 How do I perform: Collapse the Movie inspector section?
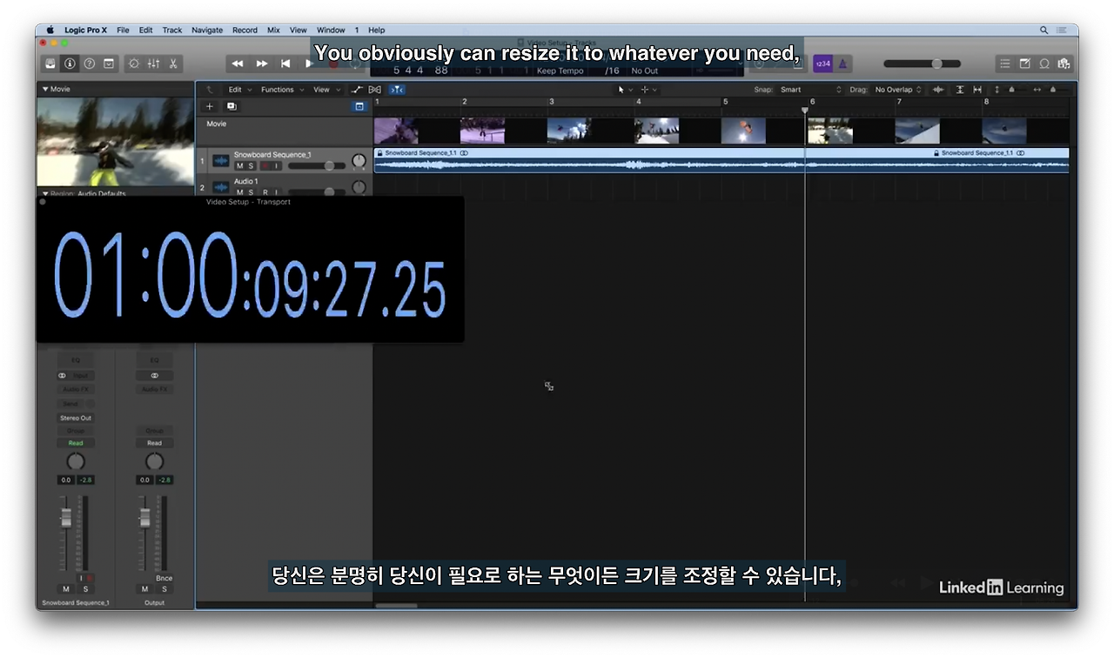[x=45, y=89]
